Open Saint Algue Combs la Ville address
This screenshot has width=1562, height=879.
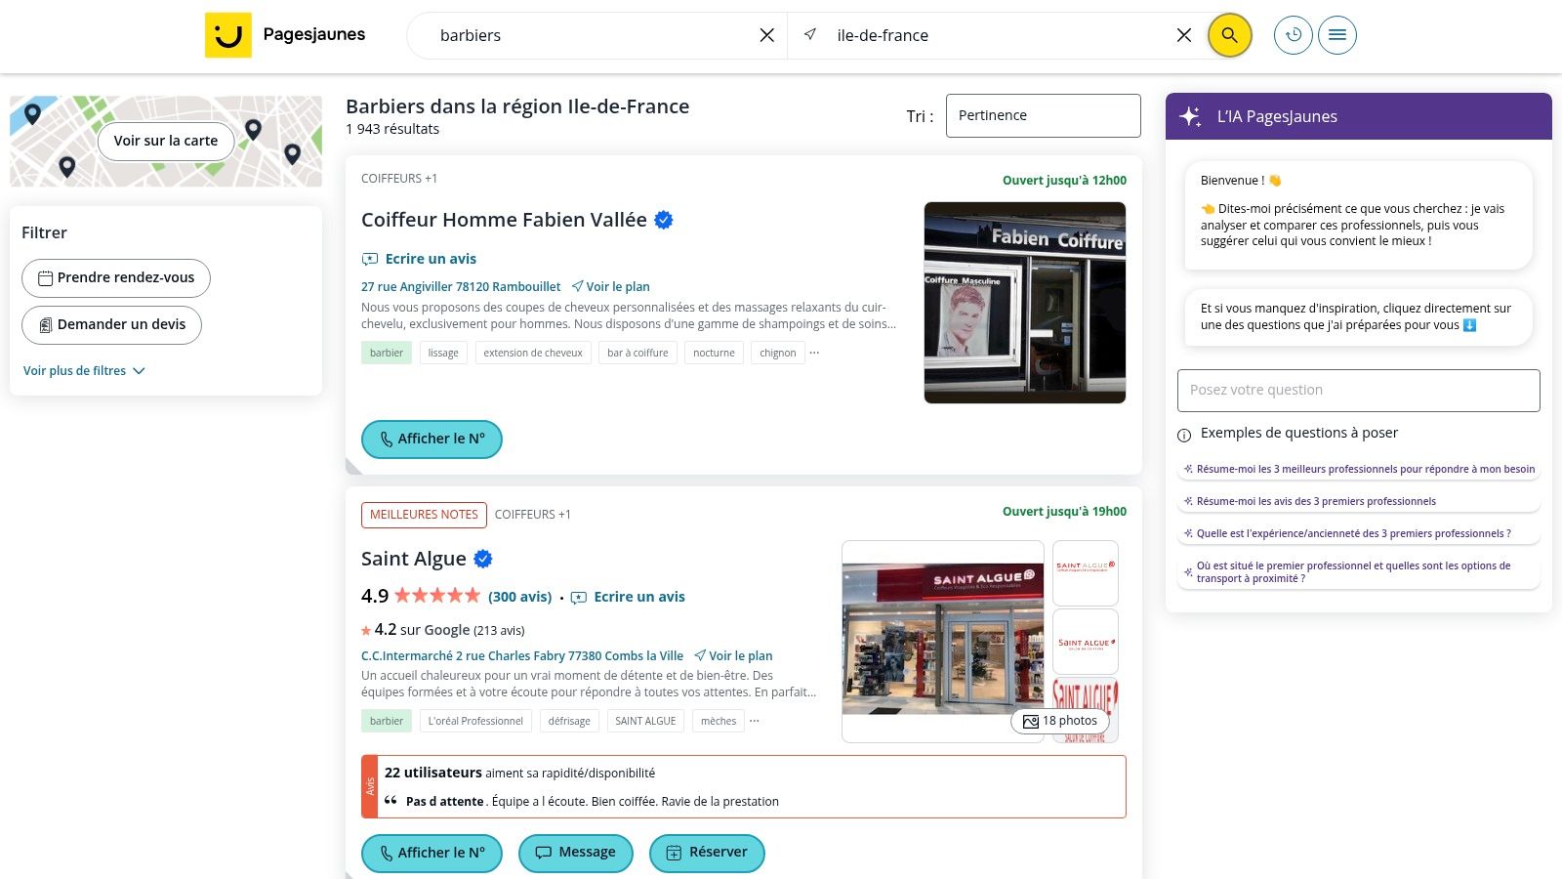click(522, 656)
